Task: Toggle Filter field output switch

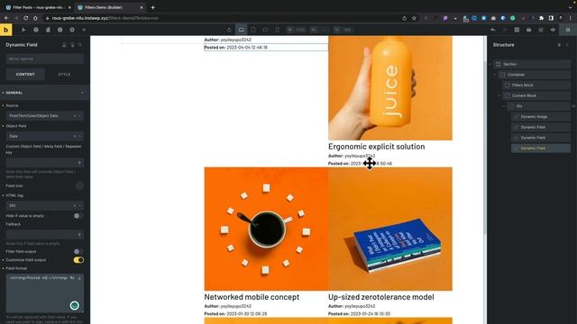Action: tap(78, 252)
